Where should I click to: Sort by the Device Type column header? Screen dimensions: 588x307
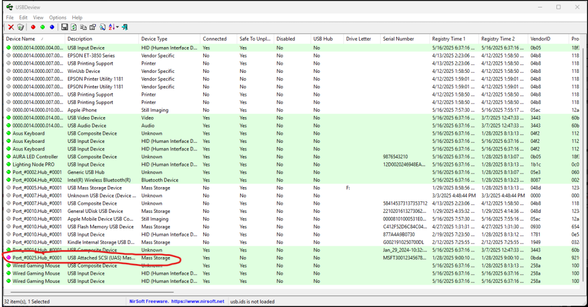(169, 39)
